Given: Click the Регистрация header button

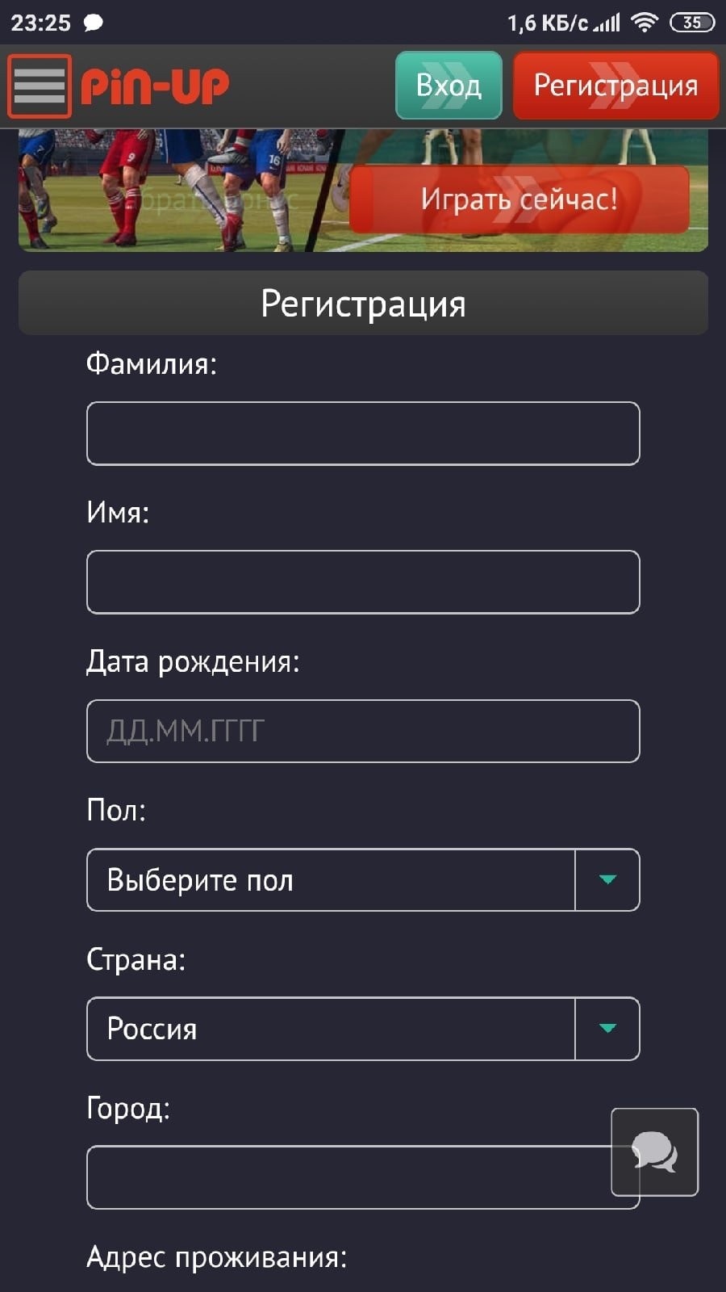Looking at the screenshot, I should coord(615,84).
